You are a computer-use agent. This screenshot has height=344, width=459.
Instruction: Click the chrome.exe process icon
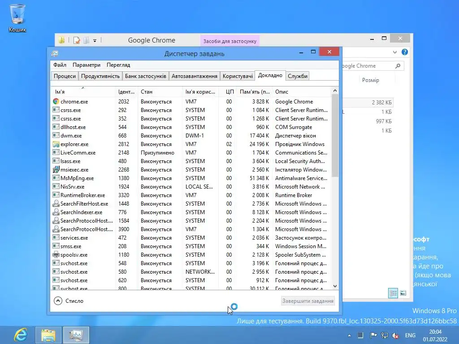(56, 102)
